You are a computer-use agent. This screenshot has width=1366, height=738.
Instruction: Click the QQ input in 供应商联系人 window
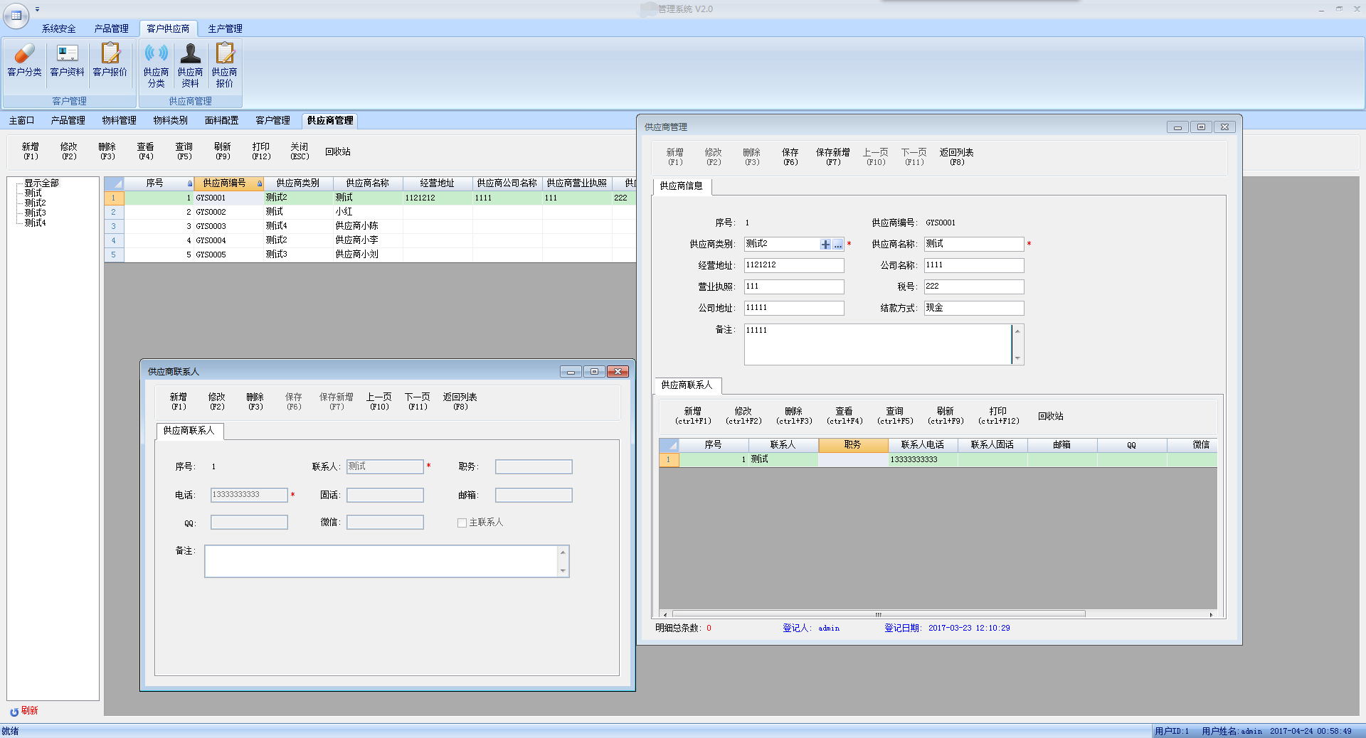[249, 523]
